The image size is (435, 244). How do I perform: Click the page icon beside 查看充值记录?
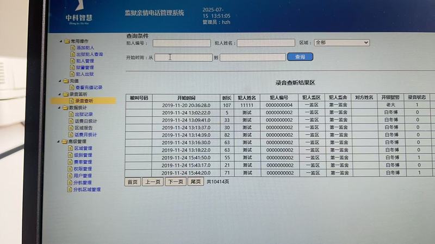72,87
